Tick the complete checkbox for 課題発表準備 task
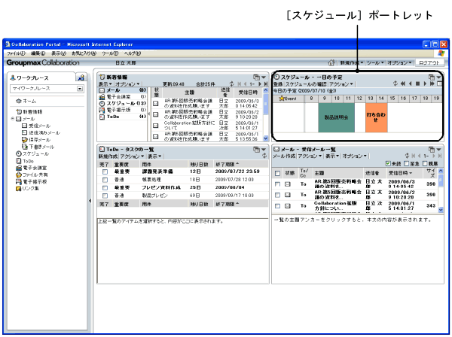Image resolution: width=452 pixels, height=337 pixels. (105, 172)
